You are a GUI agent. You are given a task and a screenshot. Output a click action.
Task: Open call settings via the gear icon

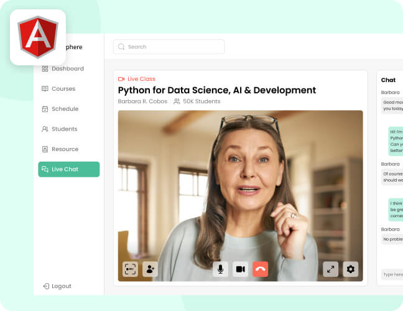(351, 269)
